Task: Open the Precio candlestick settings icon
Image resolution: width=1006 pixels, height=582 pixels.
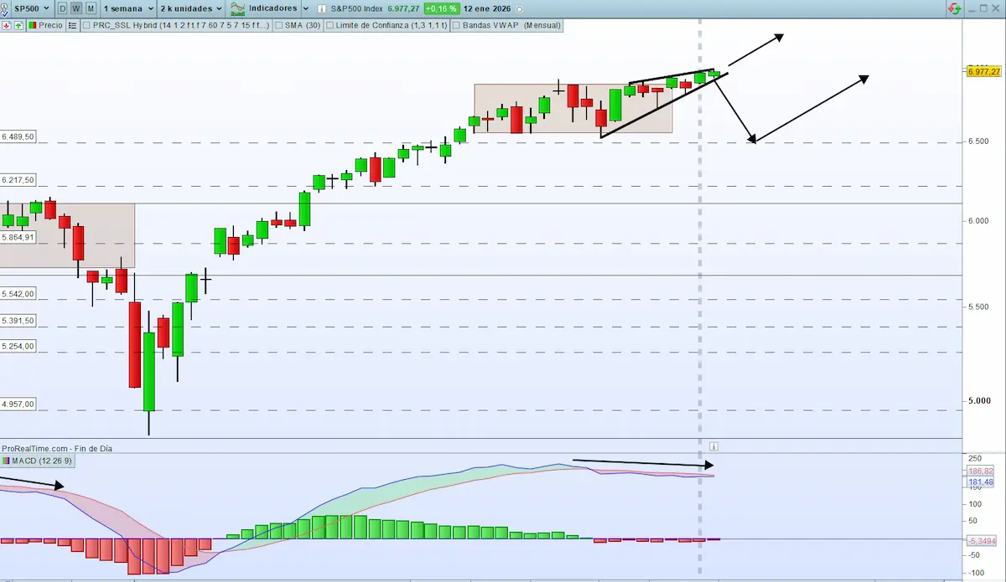Action: (33, 25)
